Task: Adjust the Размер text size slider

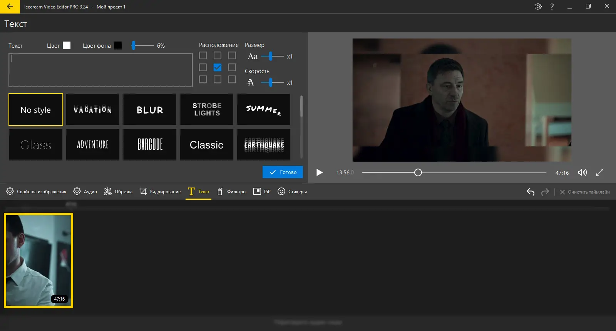Action: (271, 56)
